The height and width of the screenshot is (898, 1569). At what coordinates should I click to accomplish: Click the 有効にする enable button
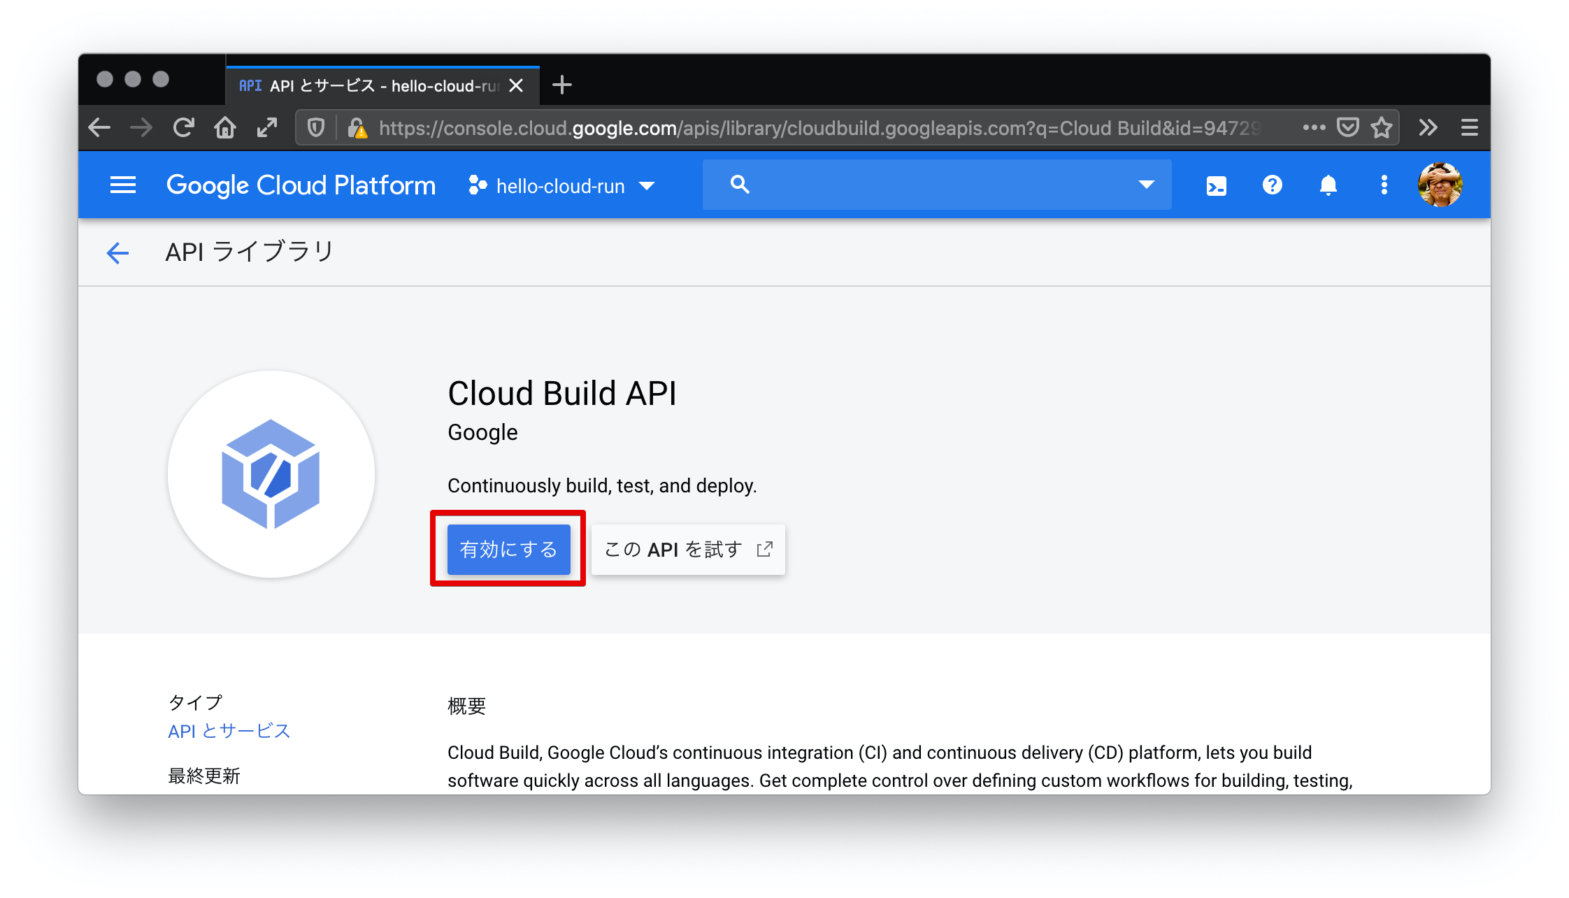pyautogui.click(x=508, y=549)
